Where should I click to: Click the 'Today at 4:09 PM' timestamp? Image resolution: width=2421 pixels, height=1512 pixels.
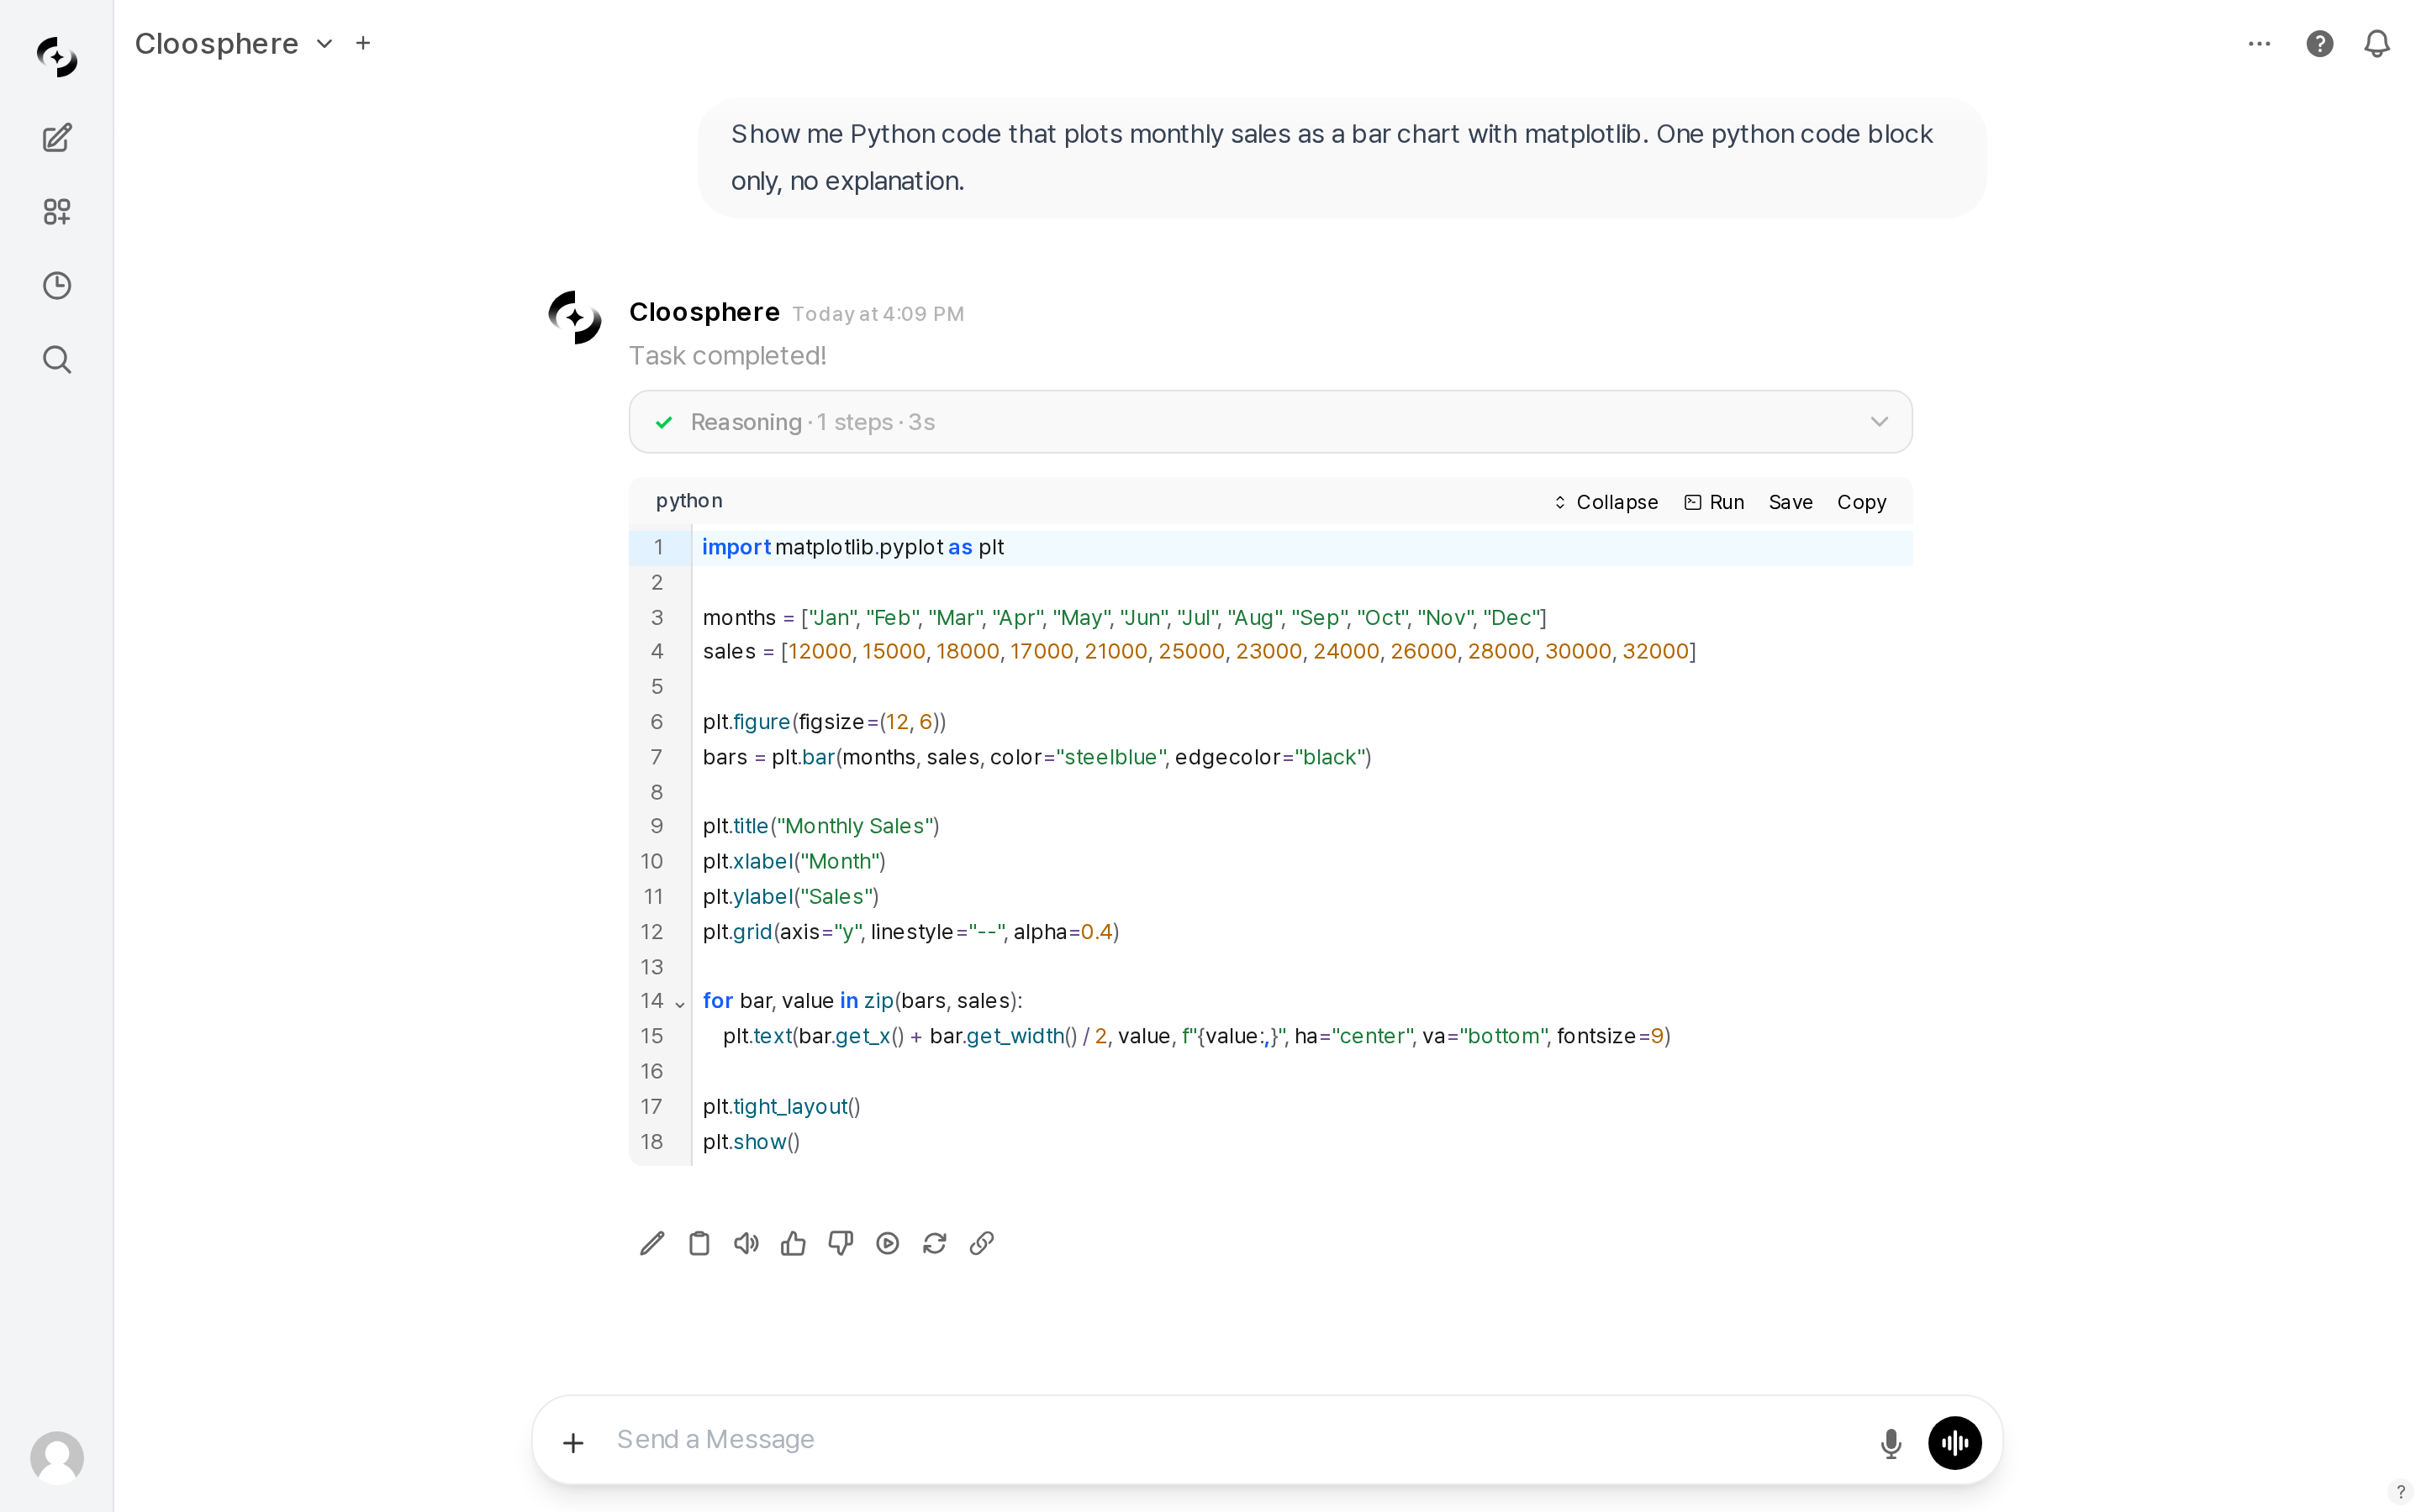(878, 314)
